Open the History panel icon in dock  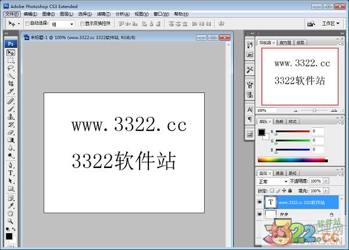tap(250, 45)
